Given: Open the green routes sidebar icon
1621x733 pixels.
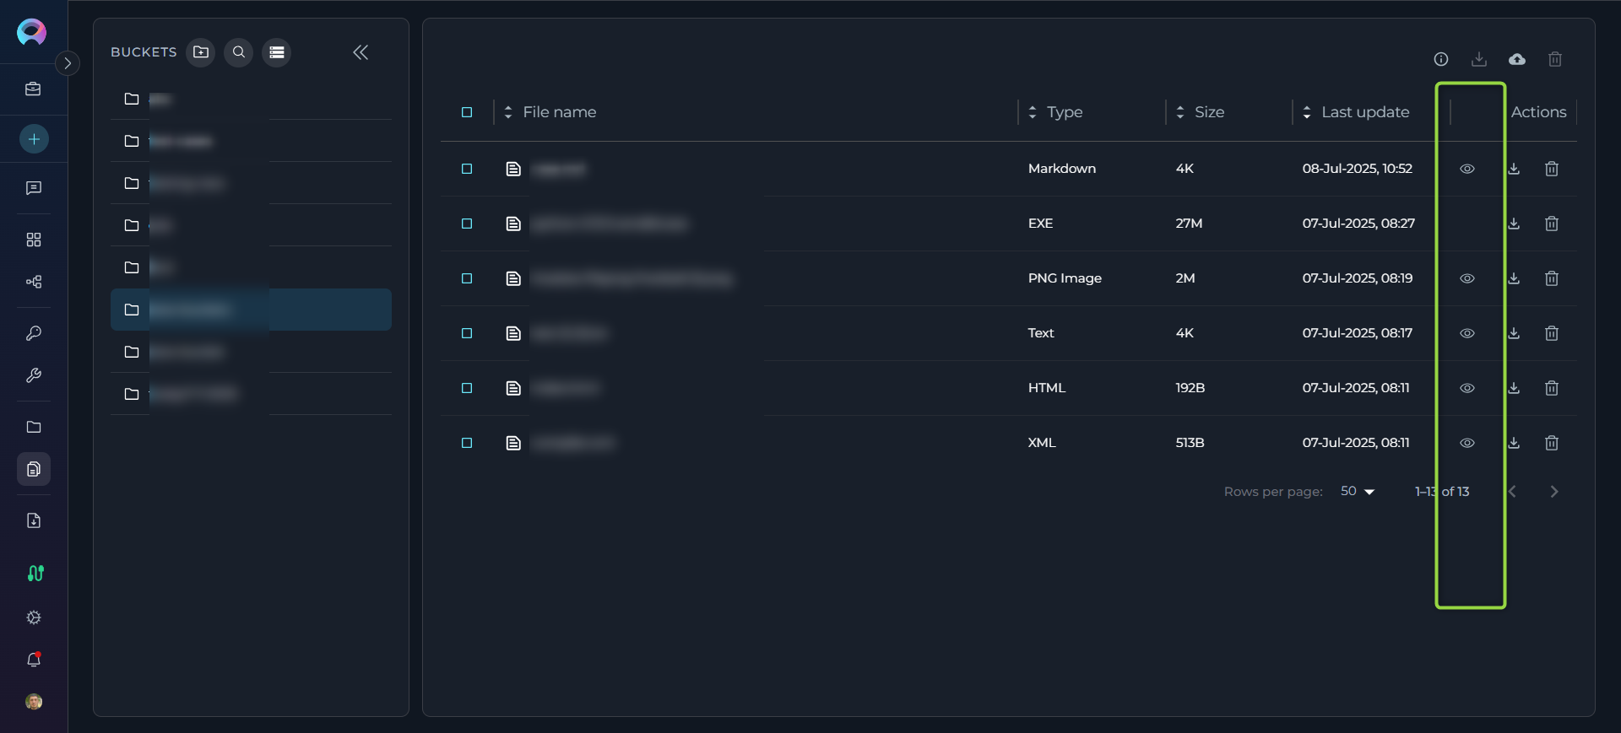Looking at the screenshot, I should pos(35,574).
